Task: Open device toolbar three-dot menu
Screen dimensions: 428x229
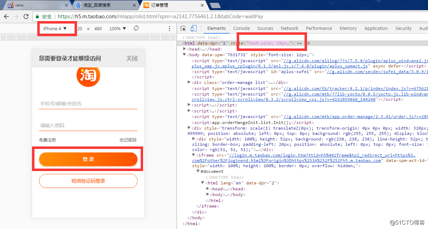Action: pos(170,28)
